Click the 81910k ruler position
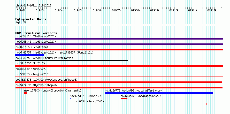Image resolution: width=230 pixels, height=114 pixels. [x=174, y=10]
